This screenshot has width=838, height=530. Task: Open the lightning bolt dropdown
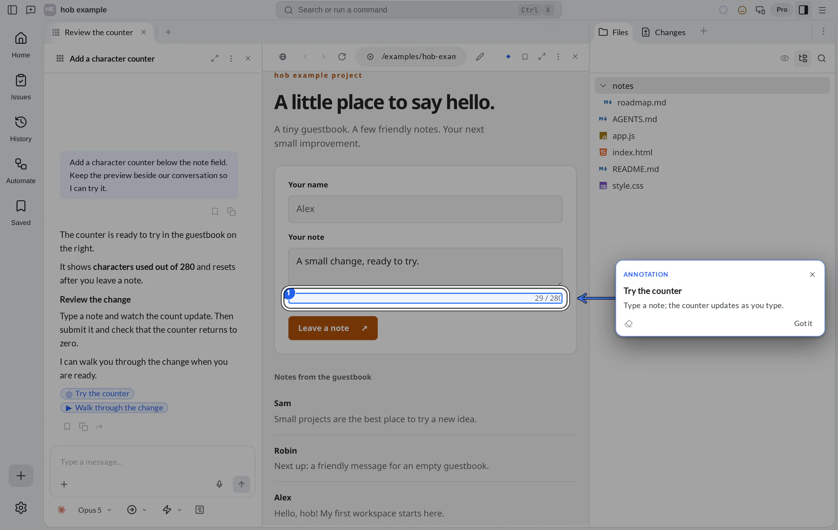click(x=172, y=510)
